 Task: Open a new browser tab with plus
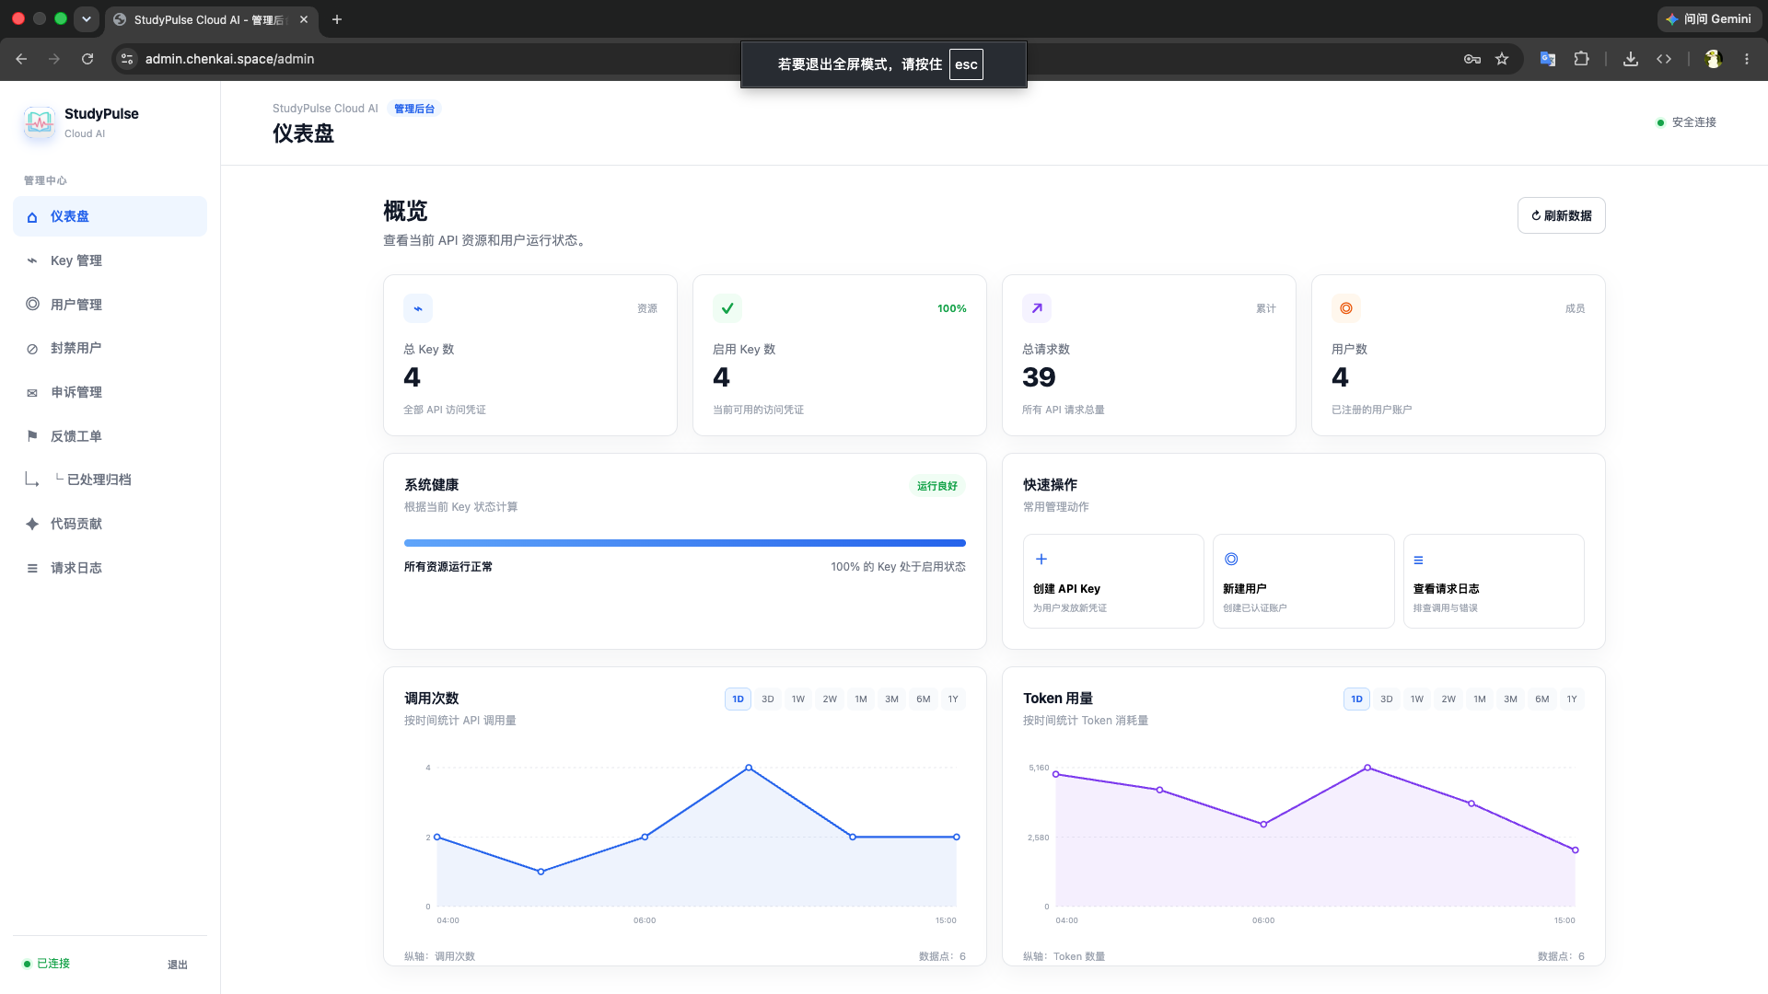[x=337, y=19]
